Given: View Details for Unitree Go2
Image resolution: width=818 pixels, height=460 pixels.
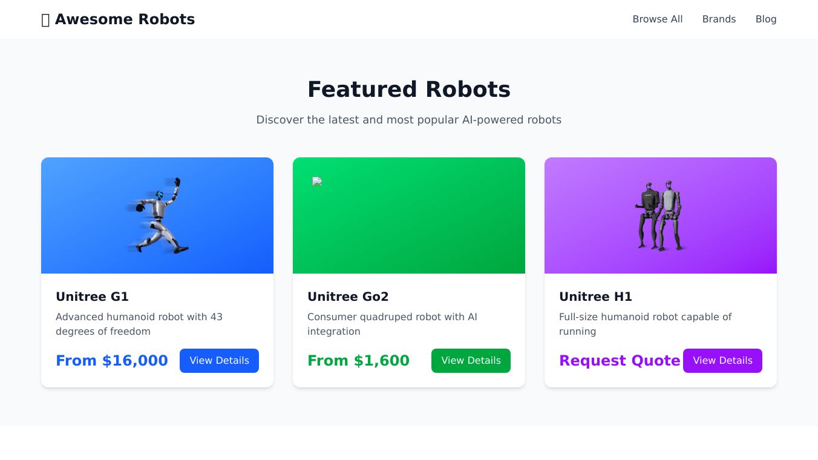Looking at the screenshot, I should coord(471,361).
